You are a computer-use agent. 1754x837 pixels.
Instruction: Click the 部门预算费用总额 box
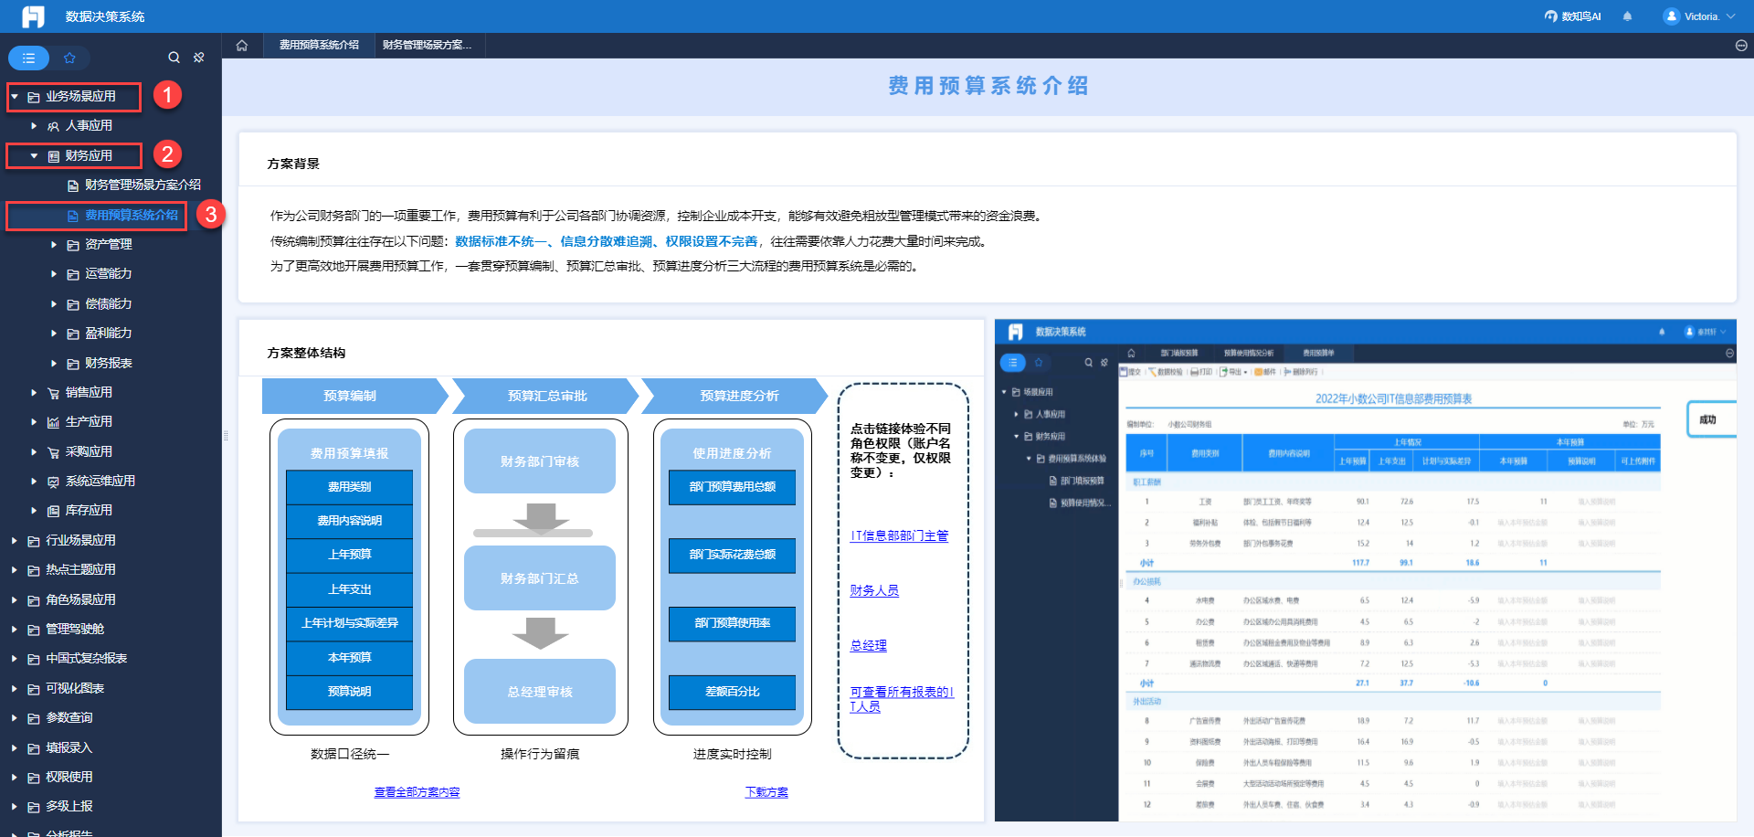(x=732, y=487)
